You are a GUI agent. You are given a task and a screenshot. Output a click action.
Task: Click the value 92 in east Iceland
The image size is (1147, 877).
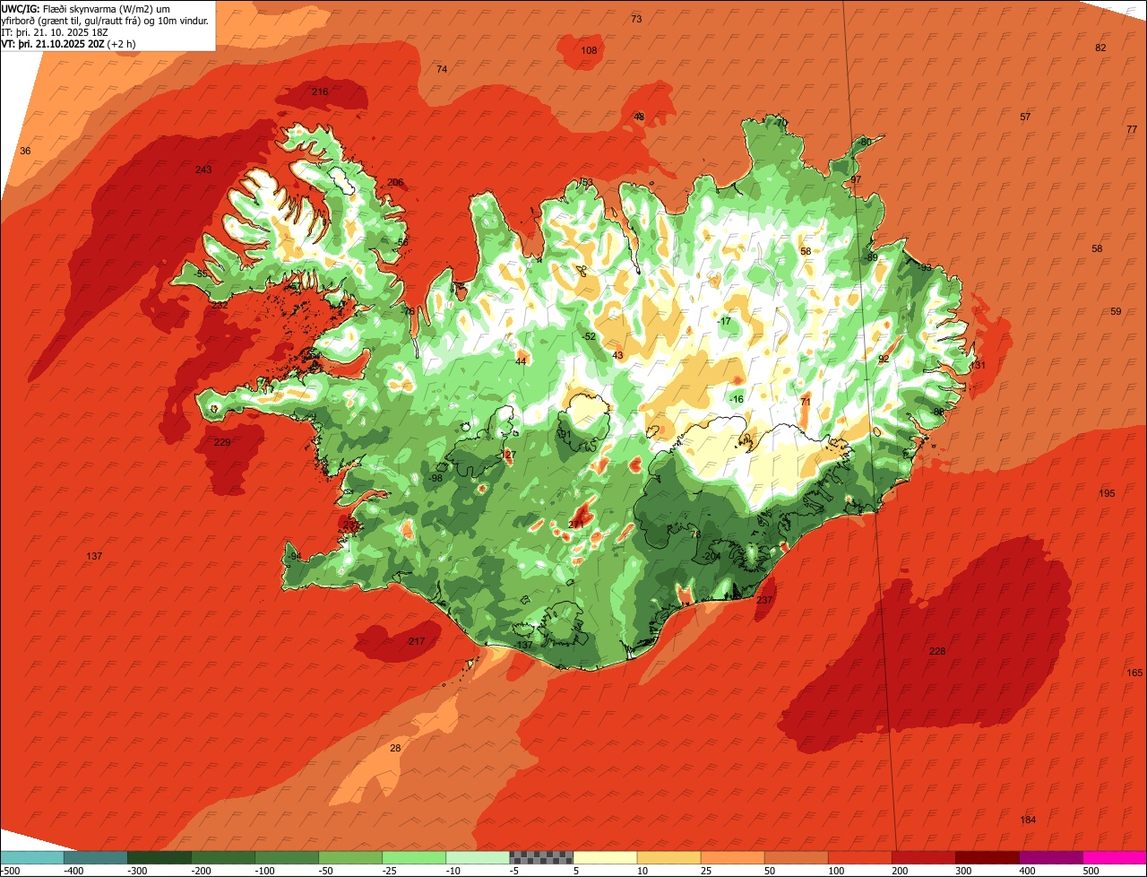click(x=884, y=360)
